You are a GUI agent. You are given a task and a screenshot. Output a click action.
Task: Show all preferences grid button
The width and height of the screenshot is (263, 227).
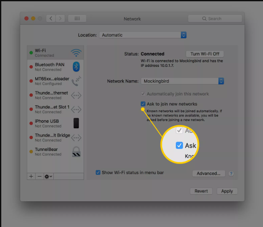(x=77, y=18)
